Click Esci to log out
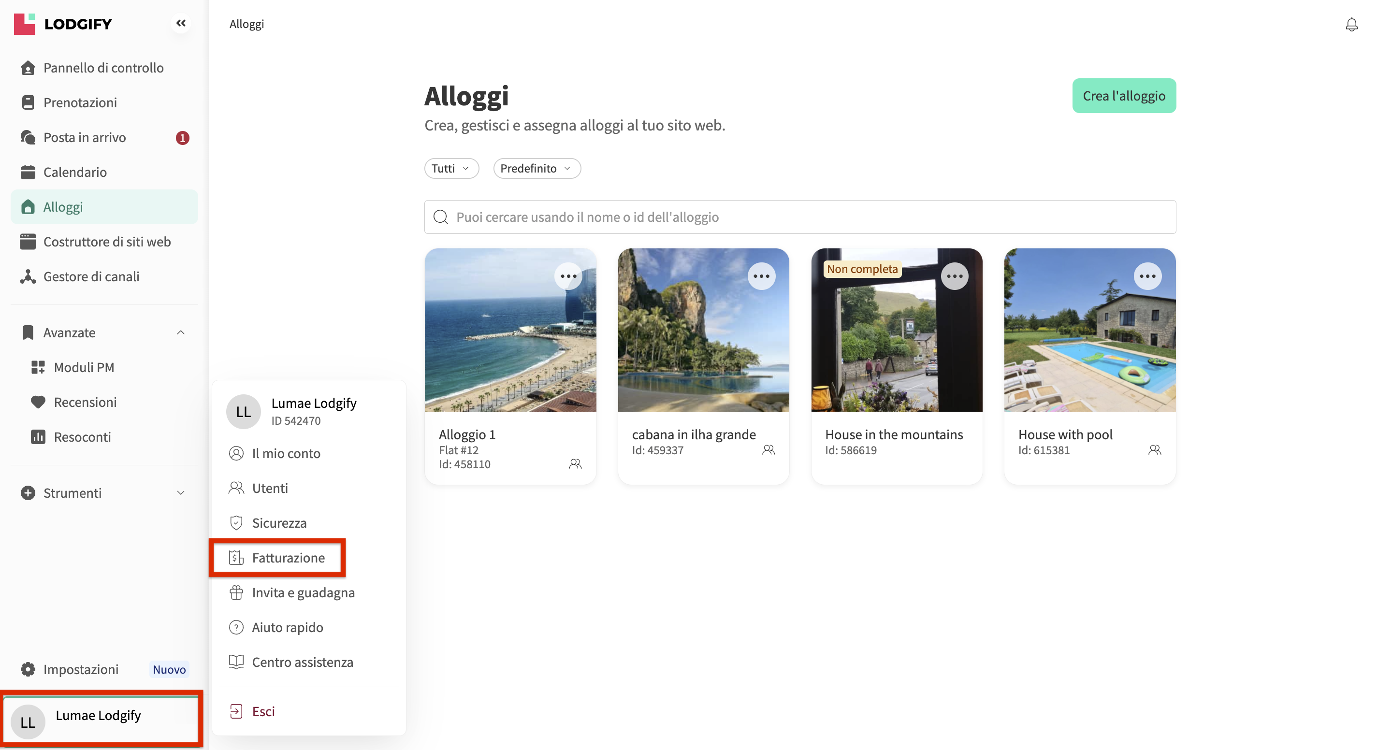1392x750 pixels. click(263, 711)
